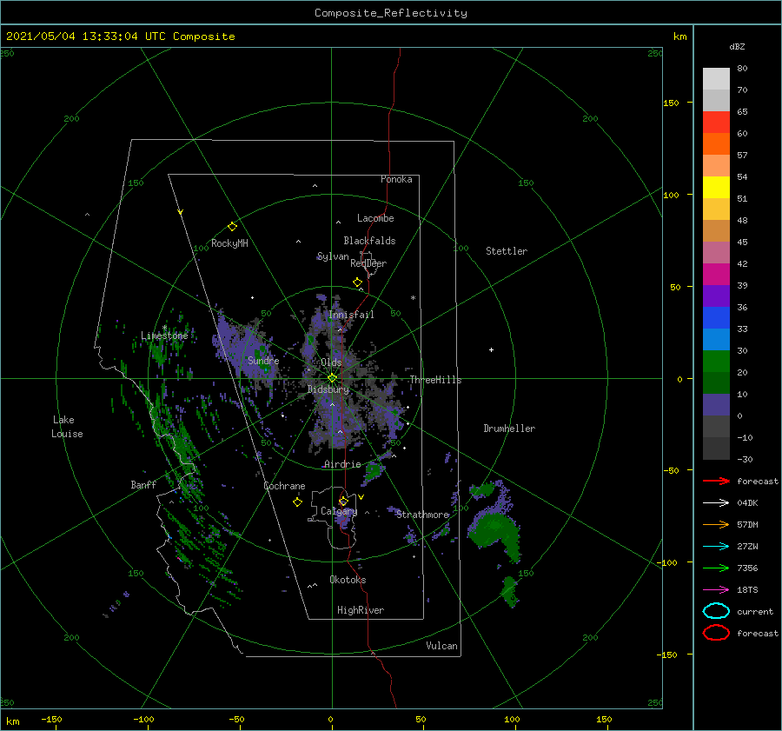The image size is (782, 731).
Task: Click the Innisfail label
Action: [x=351, y=315]
